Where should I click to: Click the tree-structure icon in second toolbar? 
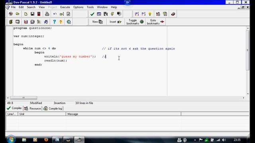[39, 22]
